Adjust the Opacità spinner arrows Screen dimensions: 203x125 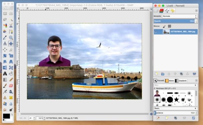click(196, 21)
